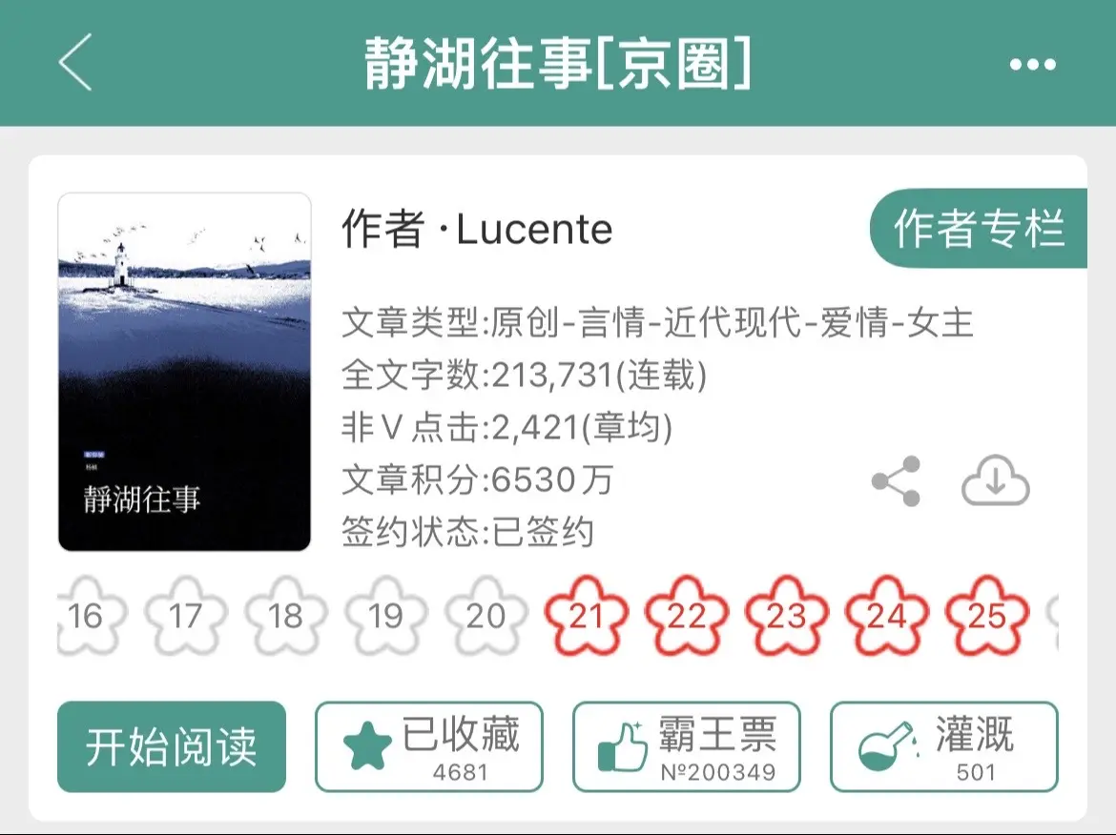Tap the 开始阅读 start reading button
1116x835 pixels.
point(172,746)
